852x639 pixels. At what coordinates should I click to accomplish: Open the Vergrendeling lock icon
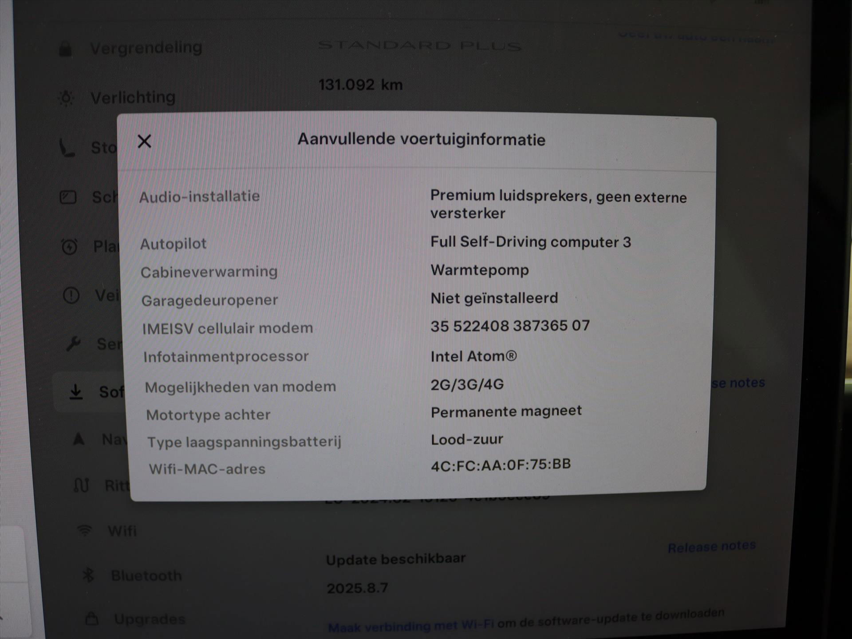[x=65, y=48]
